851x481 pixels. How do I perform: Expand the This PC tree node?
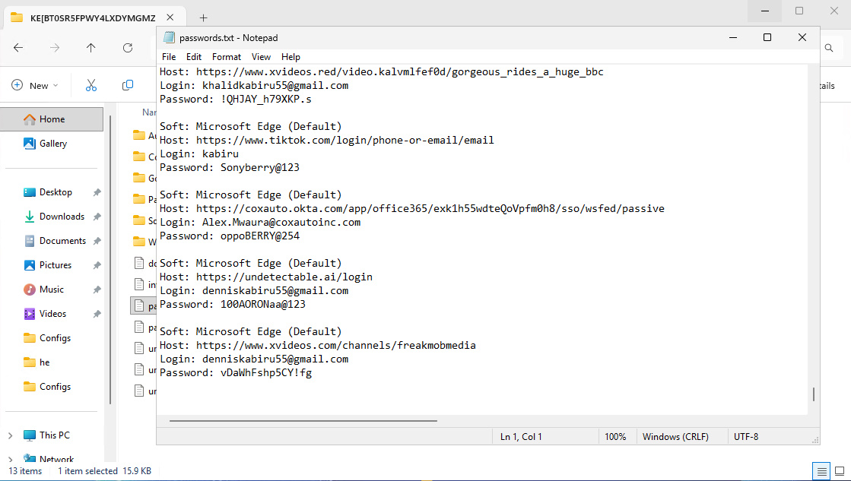(x=11, y=435)
